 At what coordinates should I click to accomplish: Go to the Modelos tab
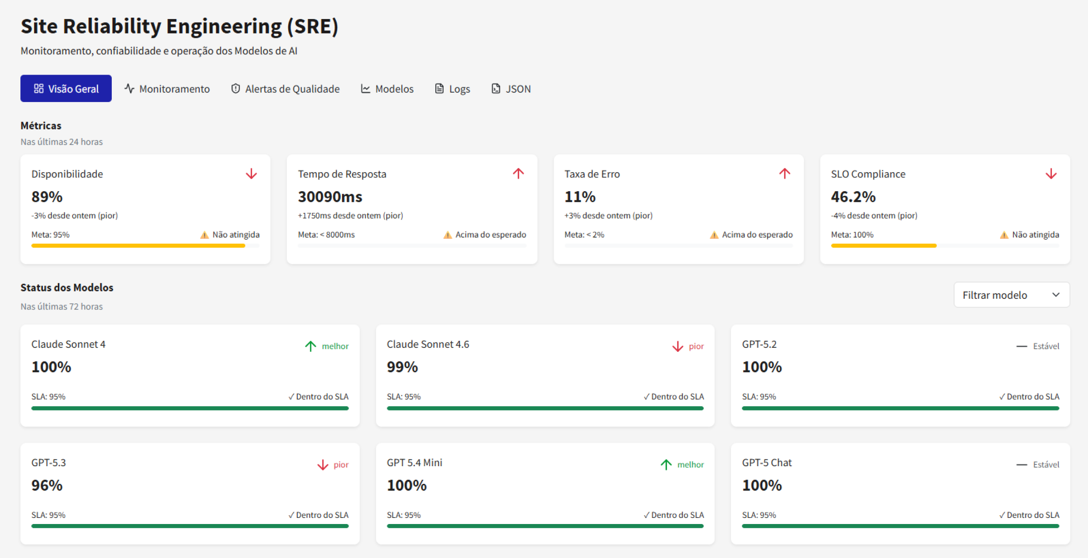point(387,89)
